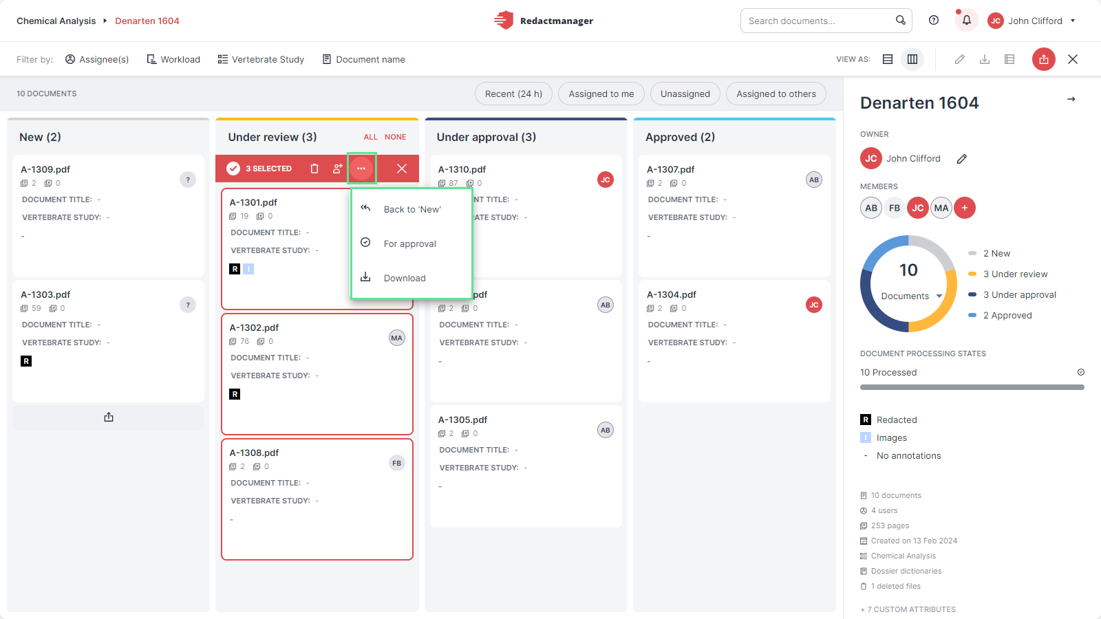Click the 1 deleted files entry
1101x619 pixels.
[x=890, y=586]
